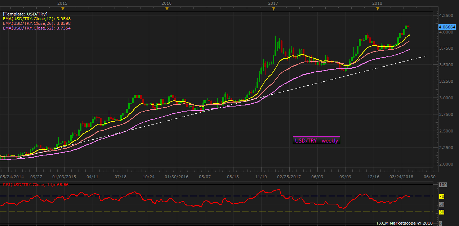
Task: Click the RSI 70 level marker
Action: point(441,196)
